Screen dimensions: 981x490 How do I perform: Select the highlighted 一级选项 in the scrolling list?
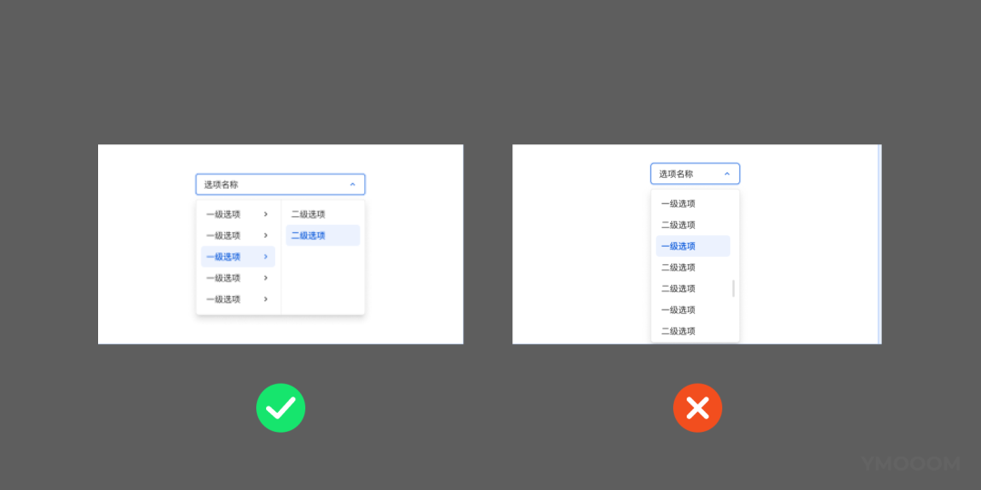[679, 246]
